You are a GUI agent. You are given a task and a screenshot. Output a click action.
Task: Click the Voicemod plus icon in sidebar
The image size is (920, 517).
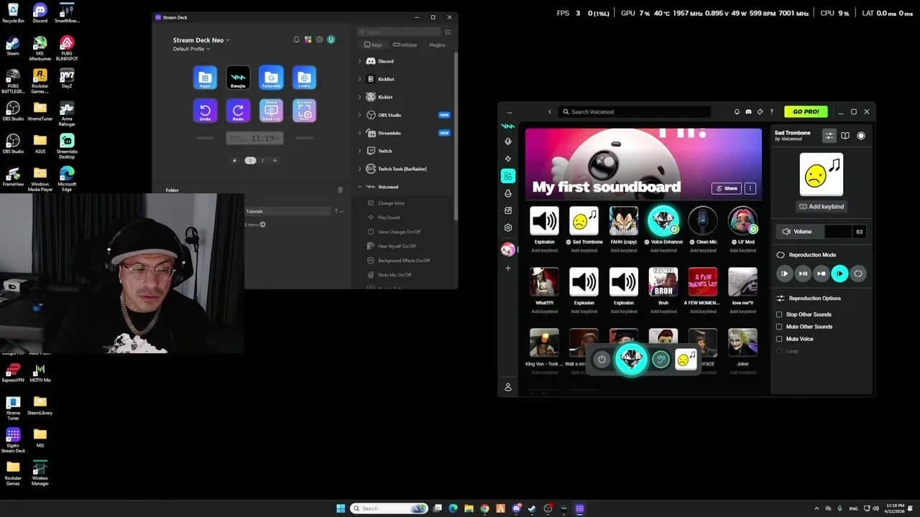click(508, 268)
